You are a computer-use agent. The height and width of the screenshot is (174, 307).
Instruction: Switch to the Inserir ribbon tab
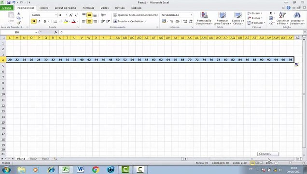click(x=44, y=8)
